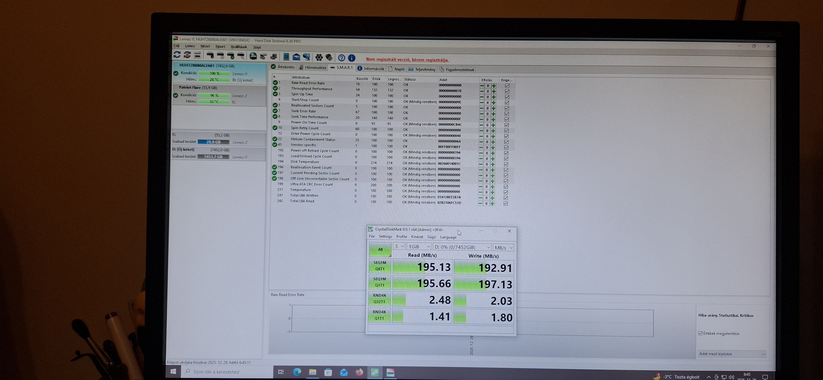Click the plus offset button for Raw Read Error Rate

494,86
